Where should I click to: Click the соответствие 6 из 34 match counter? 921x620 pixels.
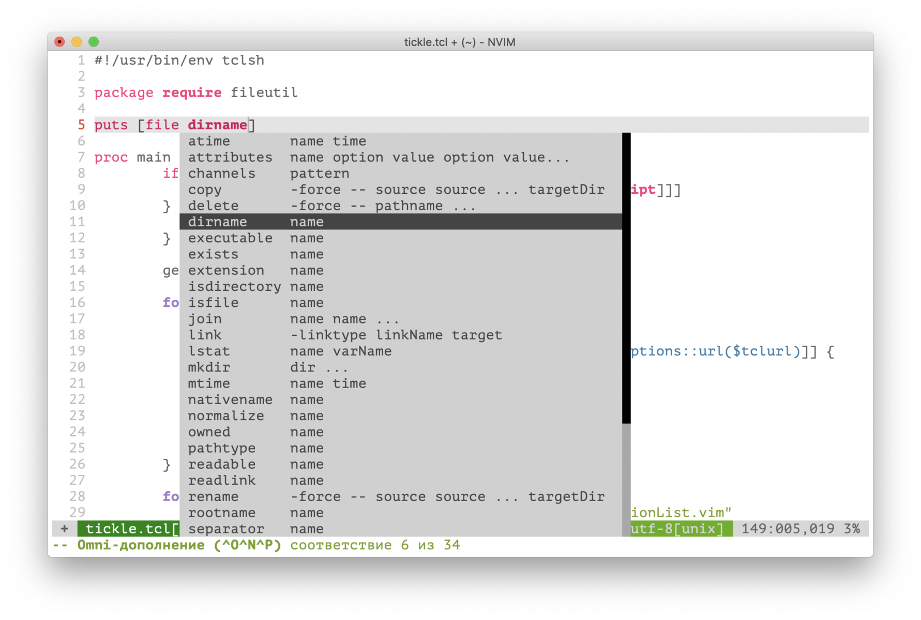[375, 545]
